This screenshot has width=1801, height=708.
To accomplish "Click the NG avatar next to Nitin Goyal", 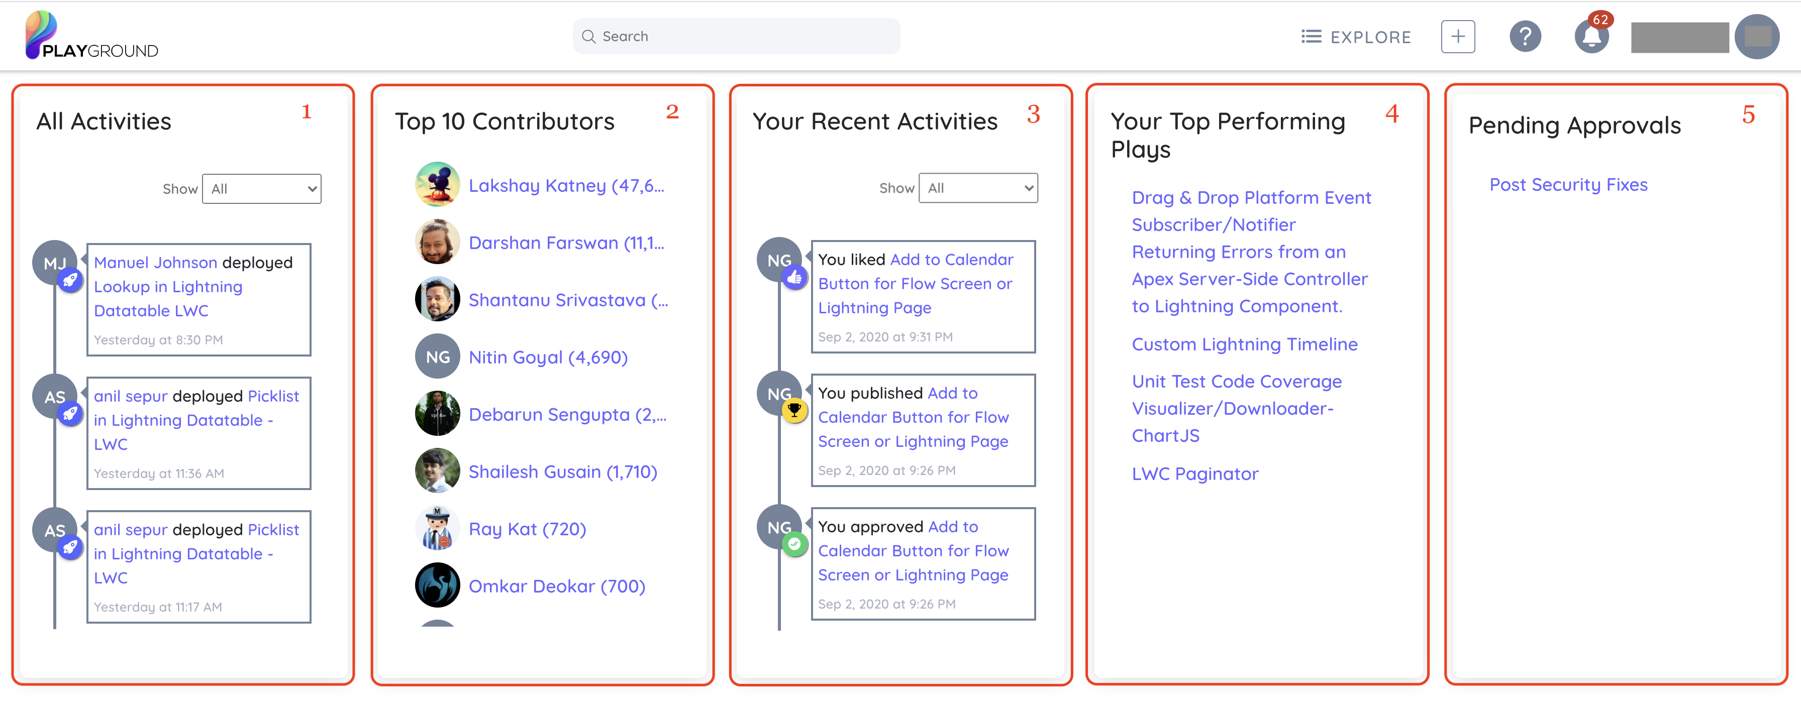I will pyautogui.click(x=438, y=357).
